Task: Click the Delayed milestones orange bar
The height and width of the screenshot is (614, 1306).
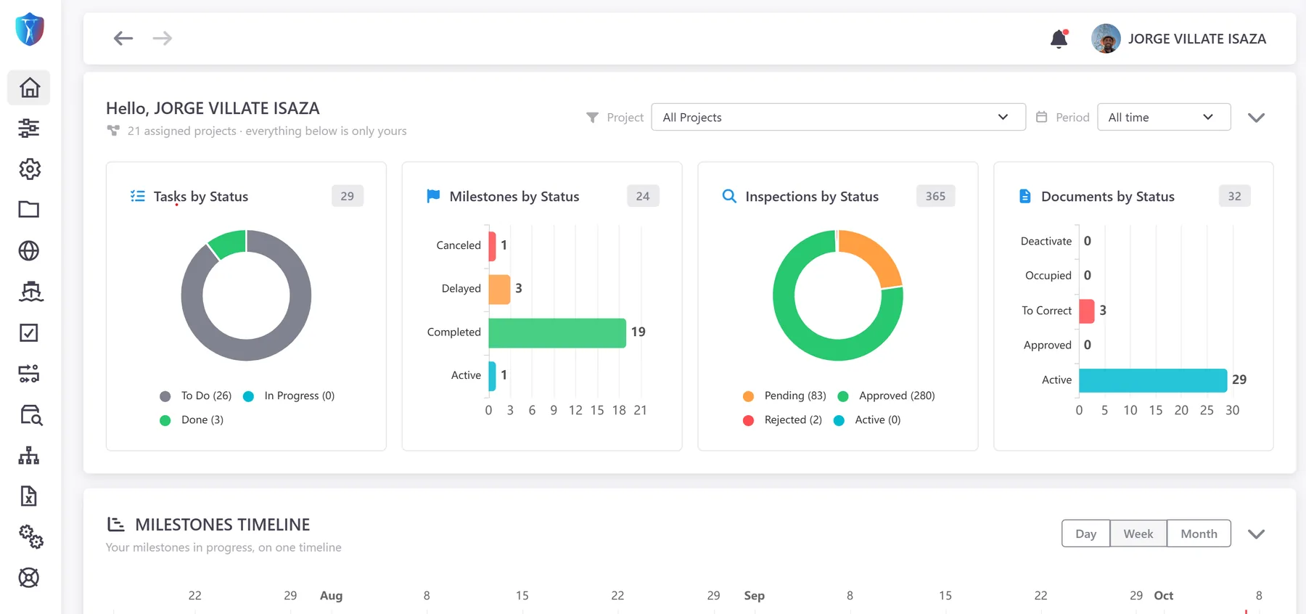Action: click(x=500, y=289)
